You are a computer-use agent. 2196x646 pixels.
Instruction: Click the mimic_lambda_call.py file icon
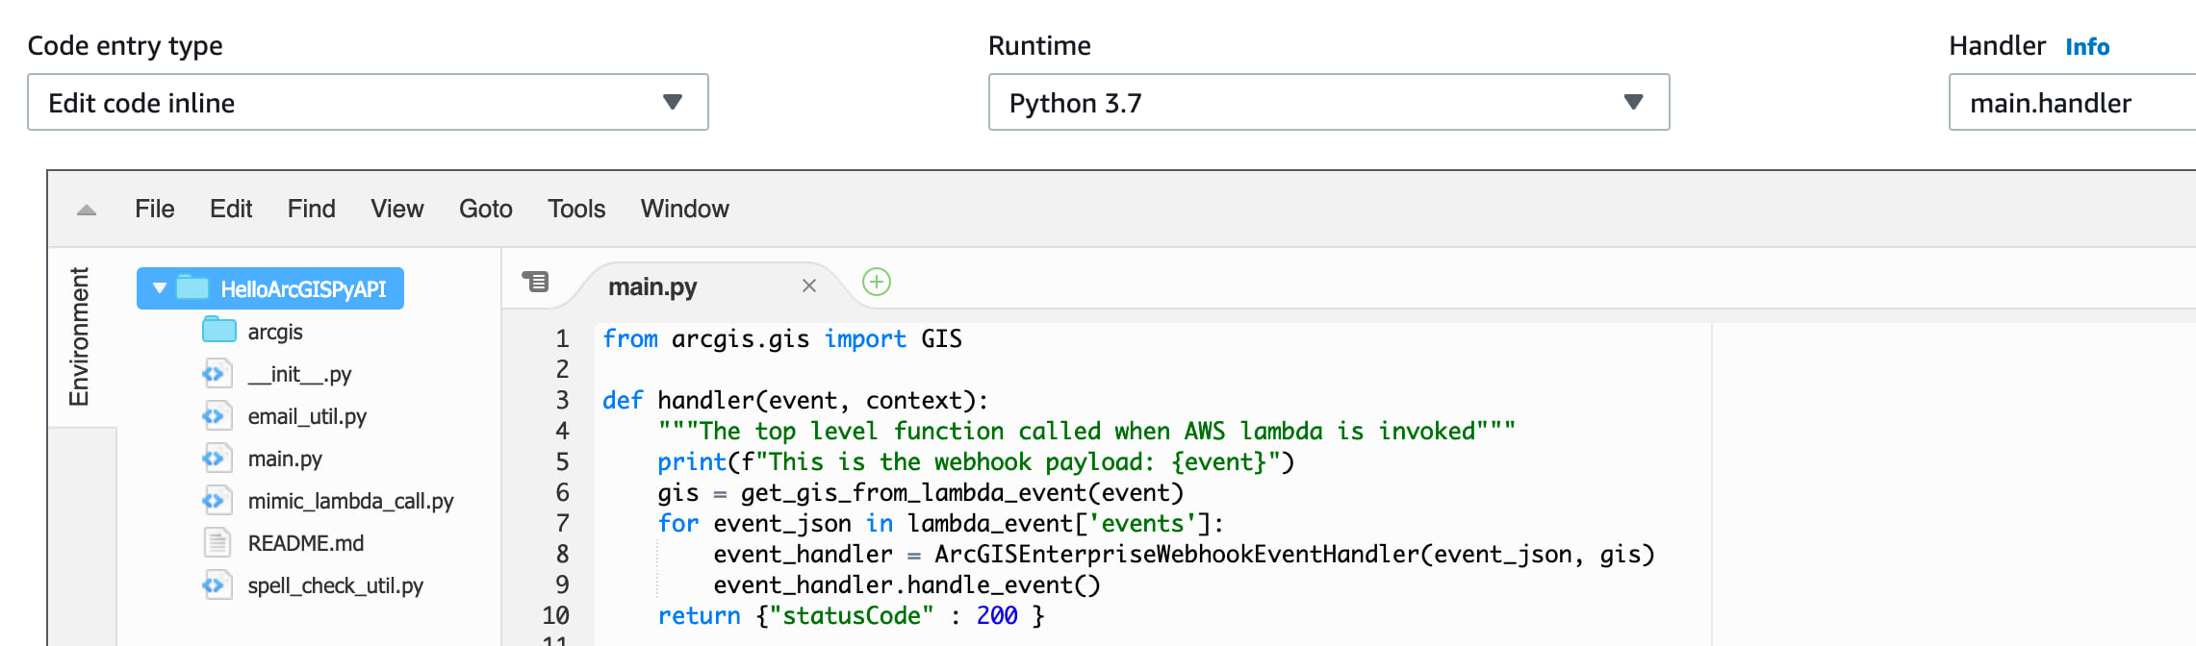tap(217, 501)
